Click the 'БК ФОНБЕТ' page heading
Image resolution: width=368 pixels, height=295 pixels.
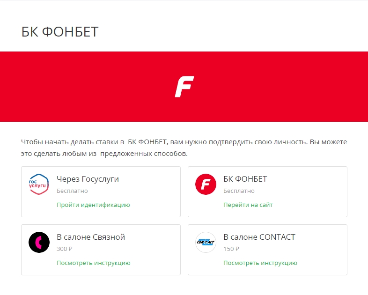60,32
